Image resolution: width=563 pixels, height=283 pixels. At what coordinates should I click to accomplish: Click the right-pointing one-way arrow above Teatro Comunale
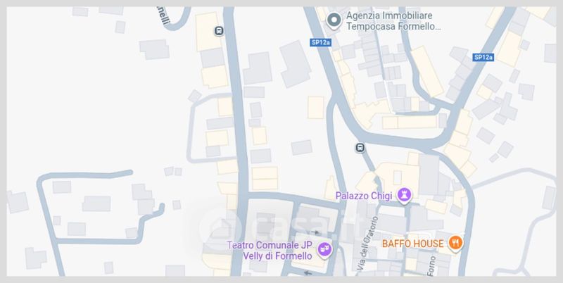(x=315, y=232)
